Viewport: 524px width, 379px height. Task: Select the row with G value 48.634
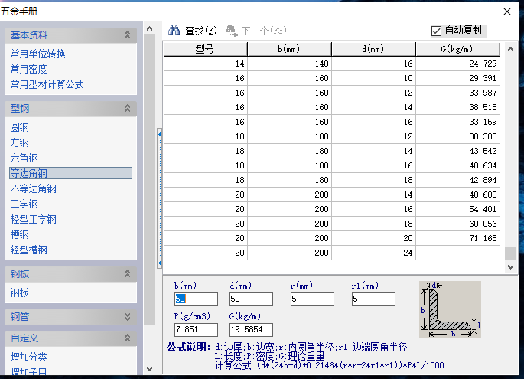331,165
